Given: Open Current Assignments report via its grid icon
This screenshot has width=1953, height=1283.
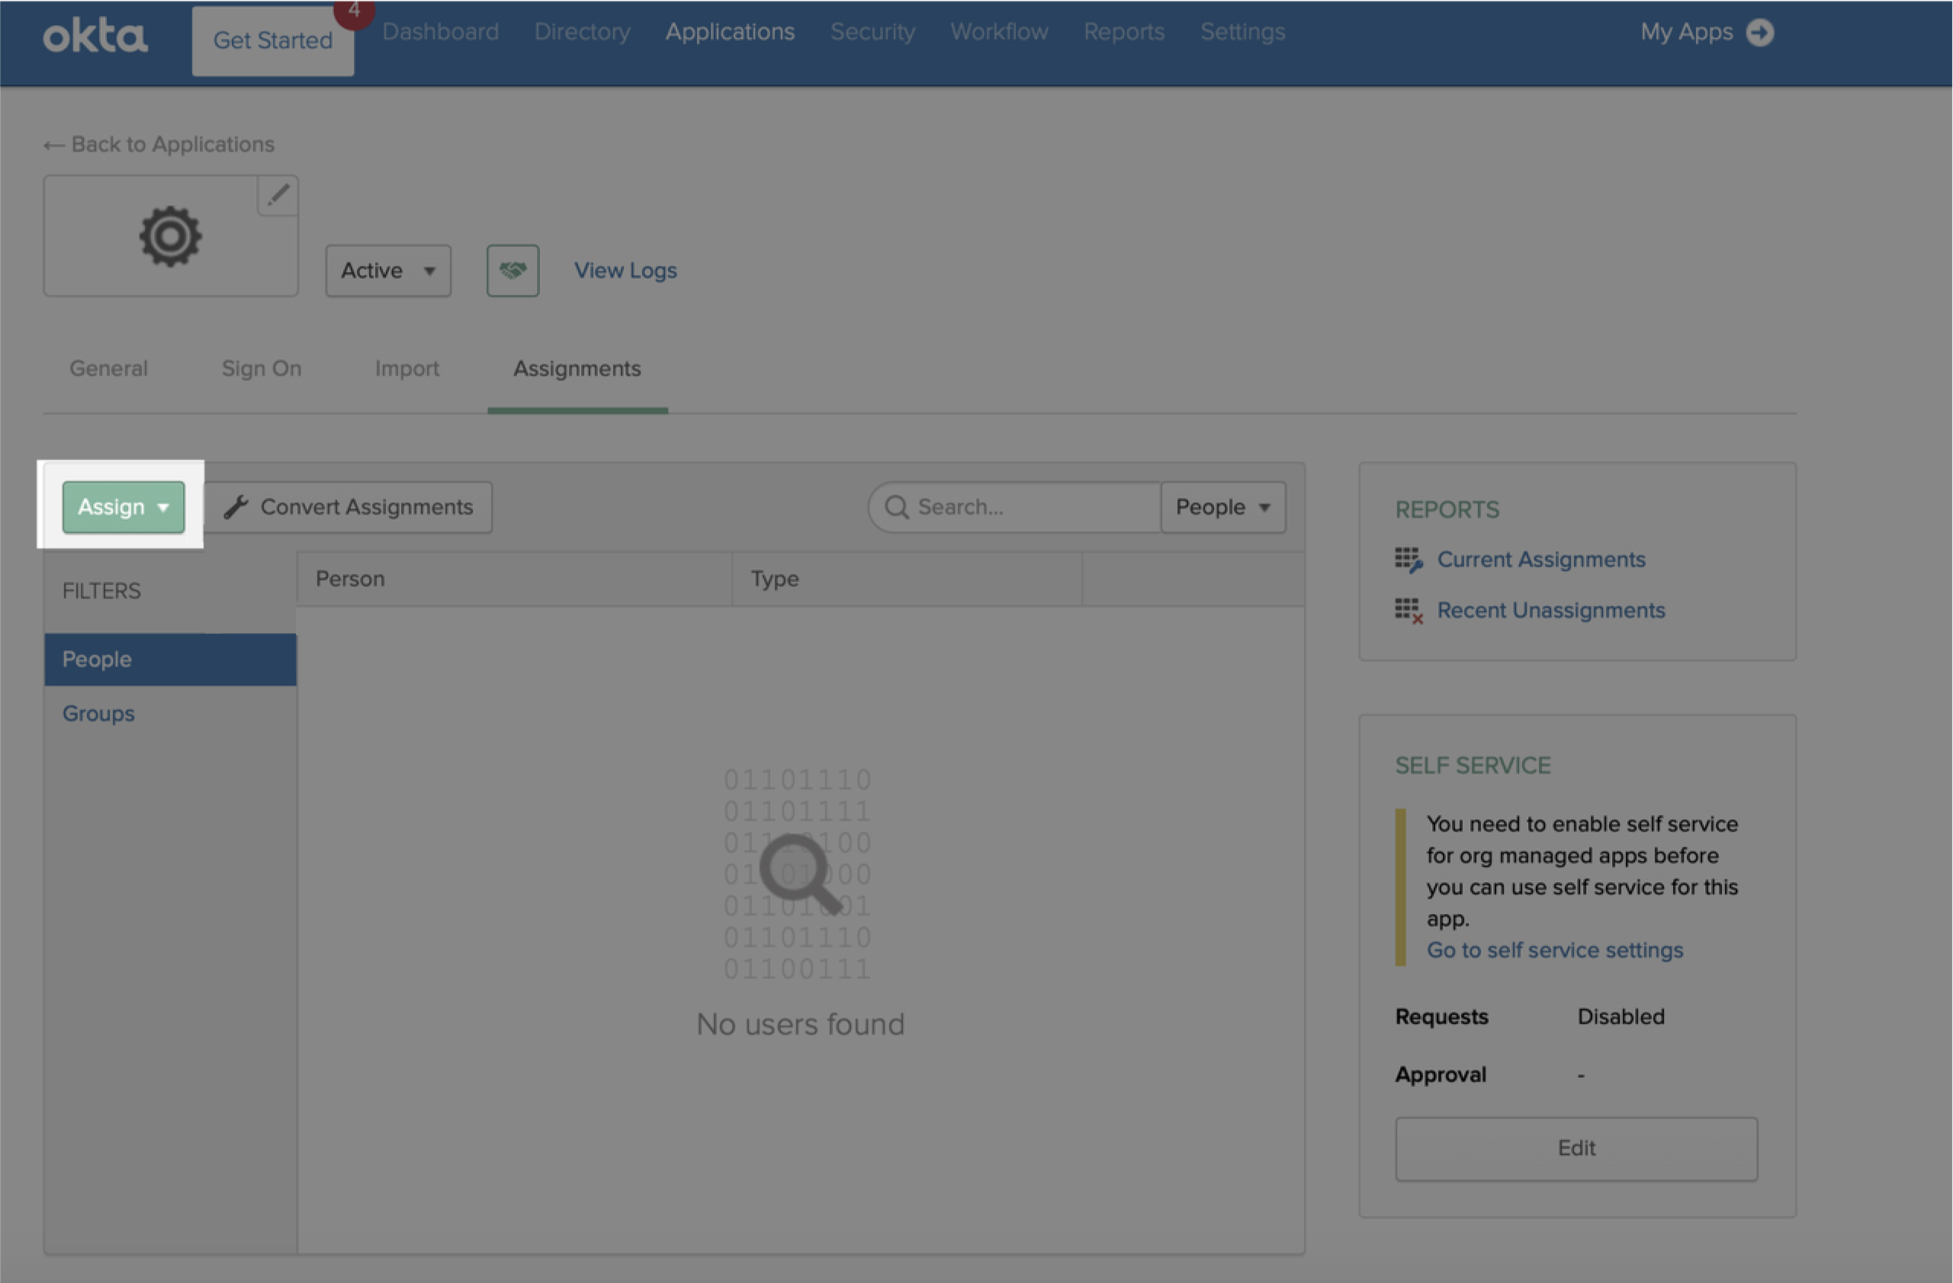Looking at the screenshot, I should point(1409,560).
